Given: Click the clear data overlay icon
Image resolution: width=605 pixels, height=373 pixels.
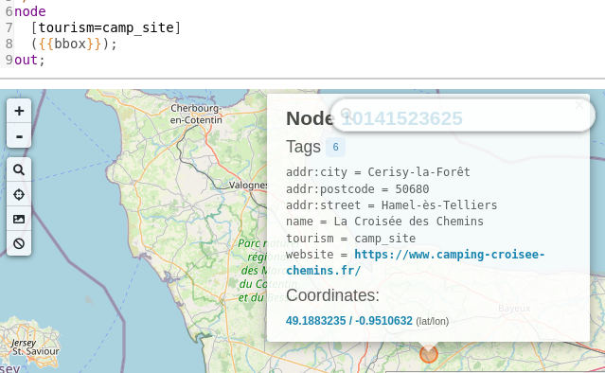Looking at the screenshot, I should 19,243.
